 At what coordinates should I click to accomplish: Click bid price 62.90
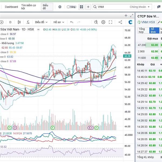click(x=154, y=52)
